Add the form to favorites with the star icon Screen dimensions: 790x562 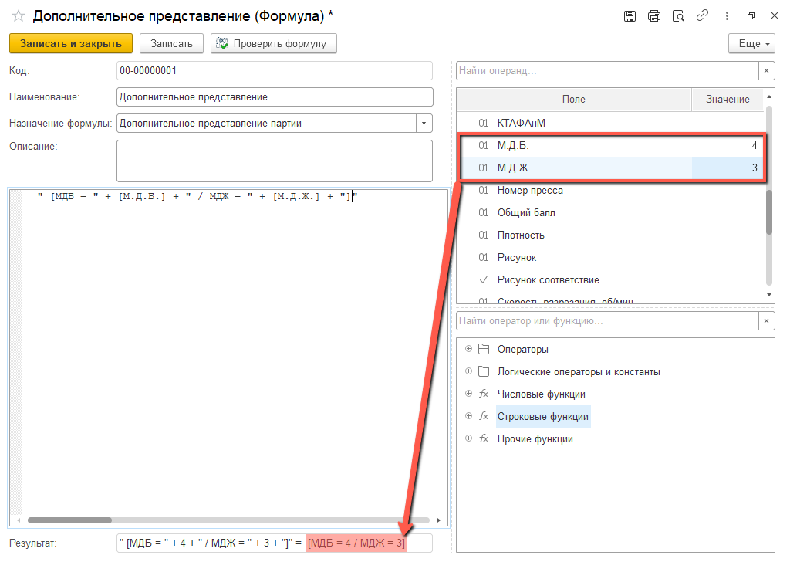pos(19,16)
